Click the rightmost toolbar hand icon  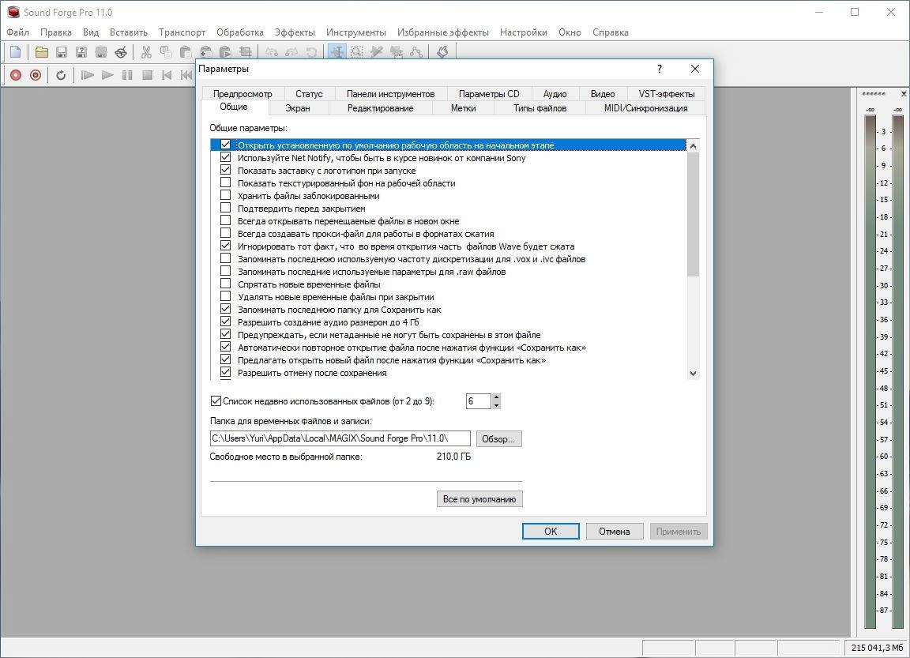[x=442, y=52]
